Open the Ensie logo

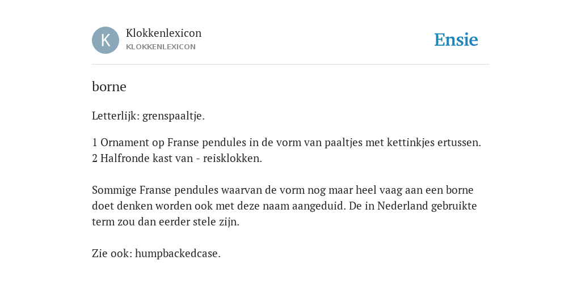click(456, 40)
